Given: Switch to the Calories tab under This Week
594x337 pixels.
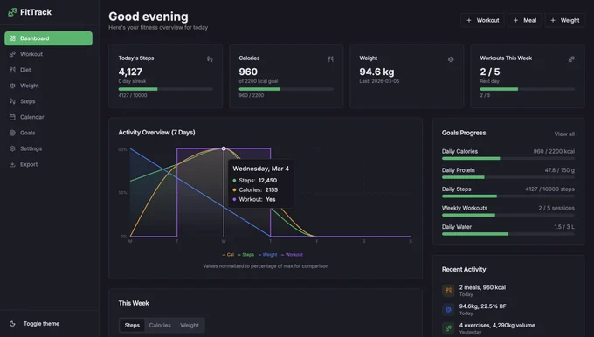Looking at the screenshot, I should pyautogui.click(x=160, y=326).
